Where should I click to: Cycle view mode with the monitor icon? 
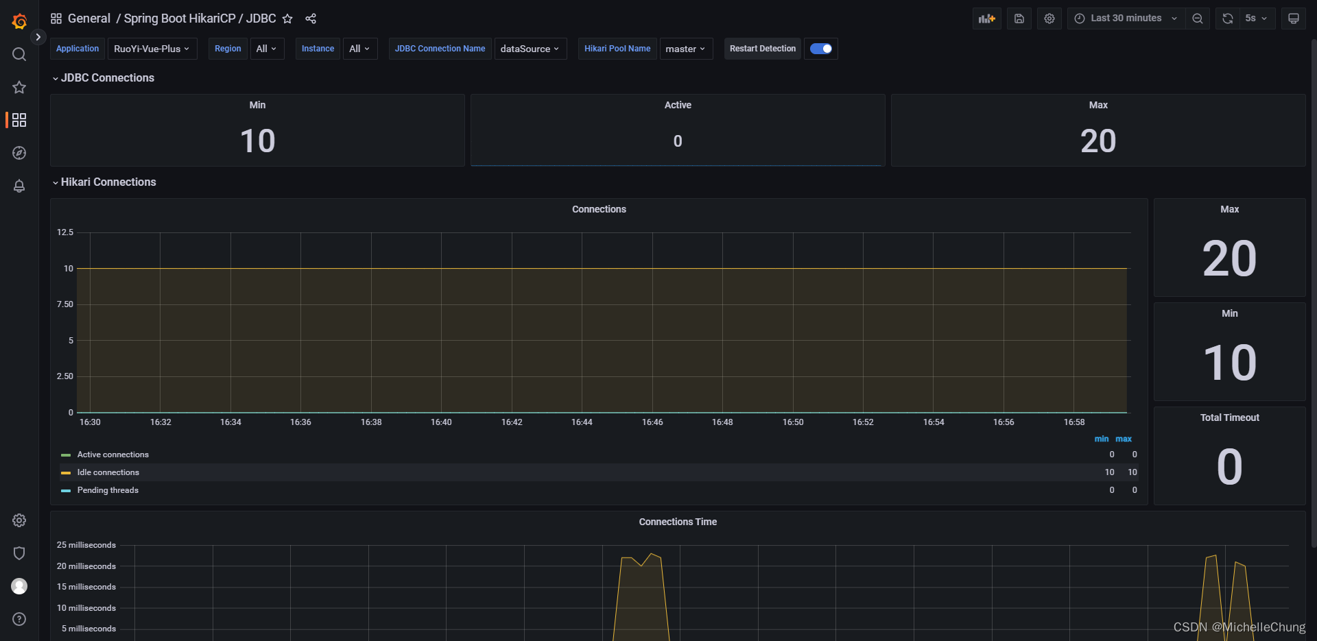pos(1294,19)
